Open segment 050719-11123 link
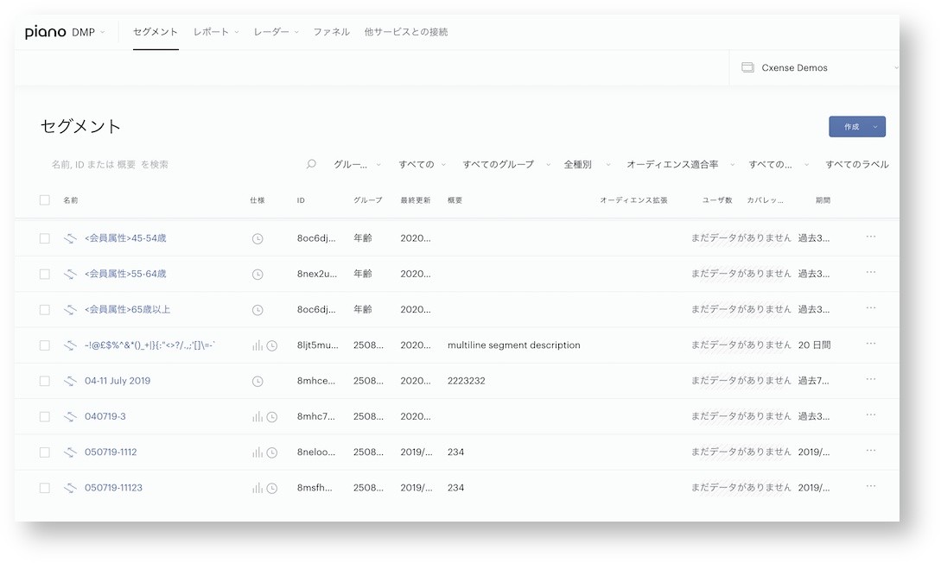This screenshot has width=941, height=563. pyautogui.click(x=113, y=488)
